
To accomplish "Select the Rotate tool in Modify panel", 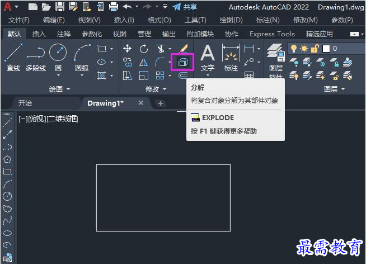I will coord(144,49).
